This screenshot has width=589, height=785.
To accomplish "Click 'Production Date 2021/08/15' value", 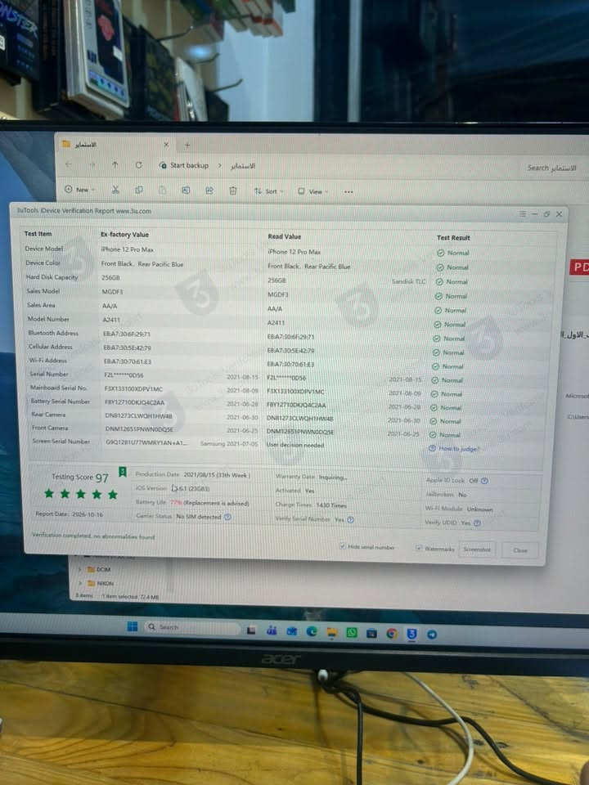I will (216, 474).
